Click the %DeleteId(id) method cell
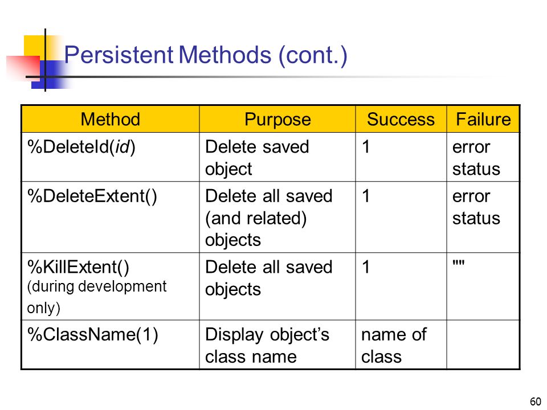This screenshot has height=410, width=547. [x=110, y=157]
